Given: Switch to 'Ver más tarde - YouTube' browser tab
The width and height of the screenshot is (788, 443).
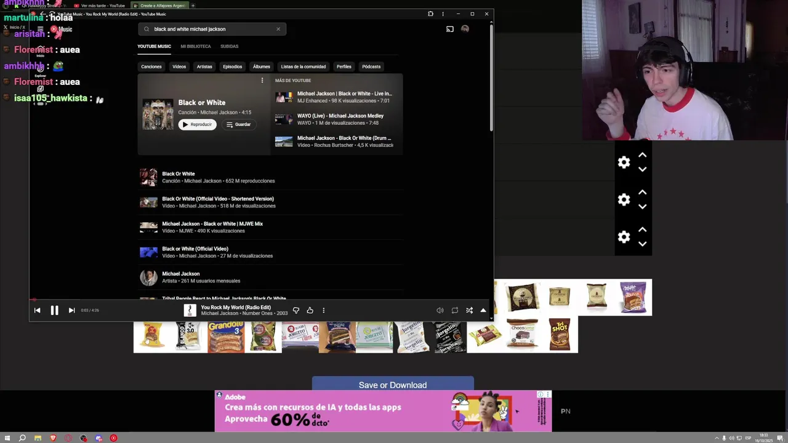Looking at the screenshot, I should 100,6.
